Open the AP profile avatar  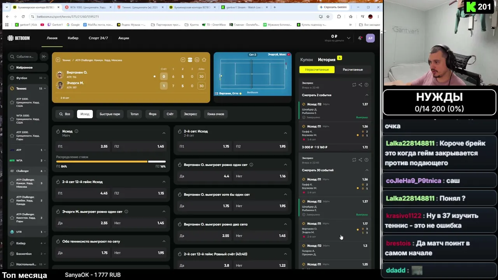pyautogui.click(x=370, y=38)
